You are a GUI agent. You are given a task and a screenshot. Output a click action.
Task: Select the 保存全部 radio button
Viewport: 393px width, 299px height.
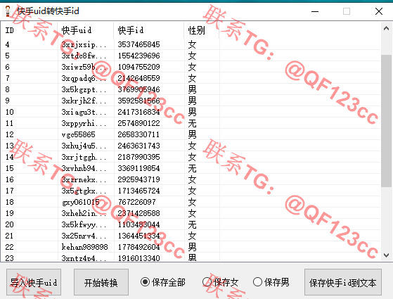pos(163,282)
